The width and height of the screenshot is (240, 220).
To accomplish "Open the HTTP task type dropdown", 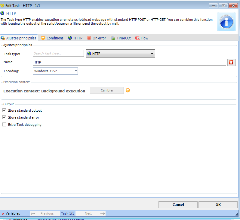I will pos(120,54).
